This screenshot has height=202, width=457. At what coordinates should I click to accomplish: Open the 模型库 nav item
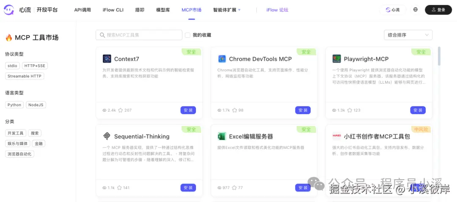coord(163,10)
